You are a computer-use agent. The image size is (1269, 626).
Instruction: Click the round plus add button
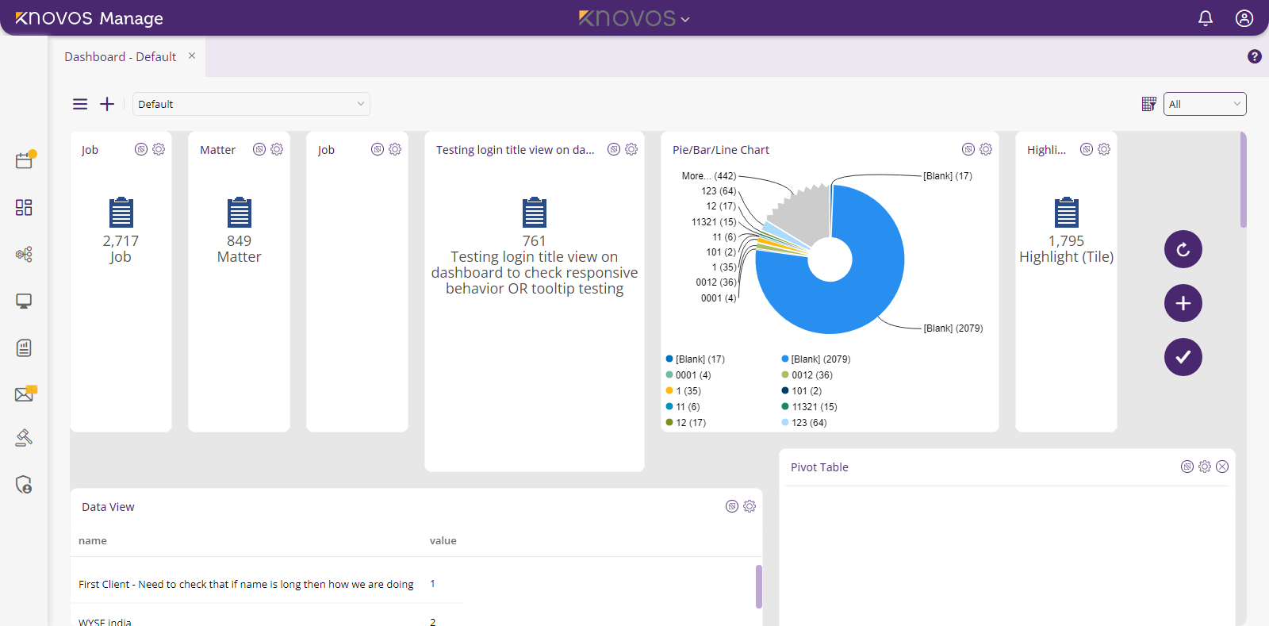[1183, 303]
